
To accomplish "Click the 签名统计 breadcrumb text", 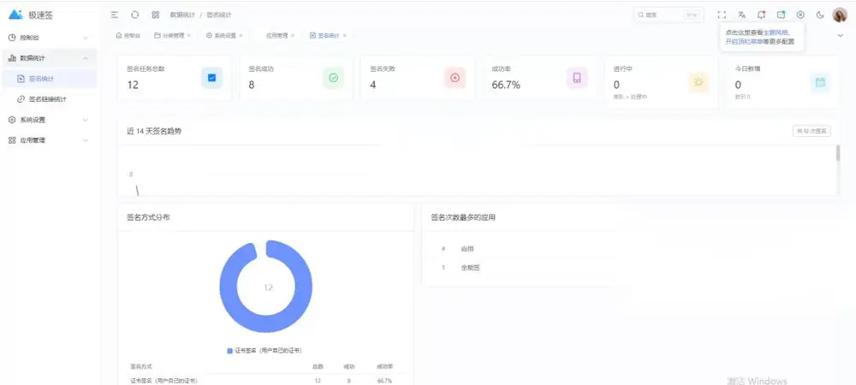I will (x=218, y=15).
